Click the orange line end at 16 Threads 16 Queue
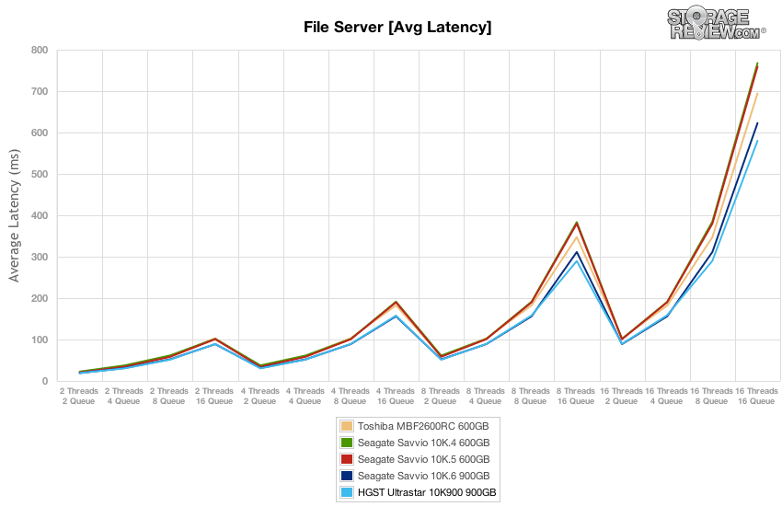The width and height of the screenshot is (782, 518). (x=757, y=93)
